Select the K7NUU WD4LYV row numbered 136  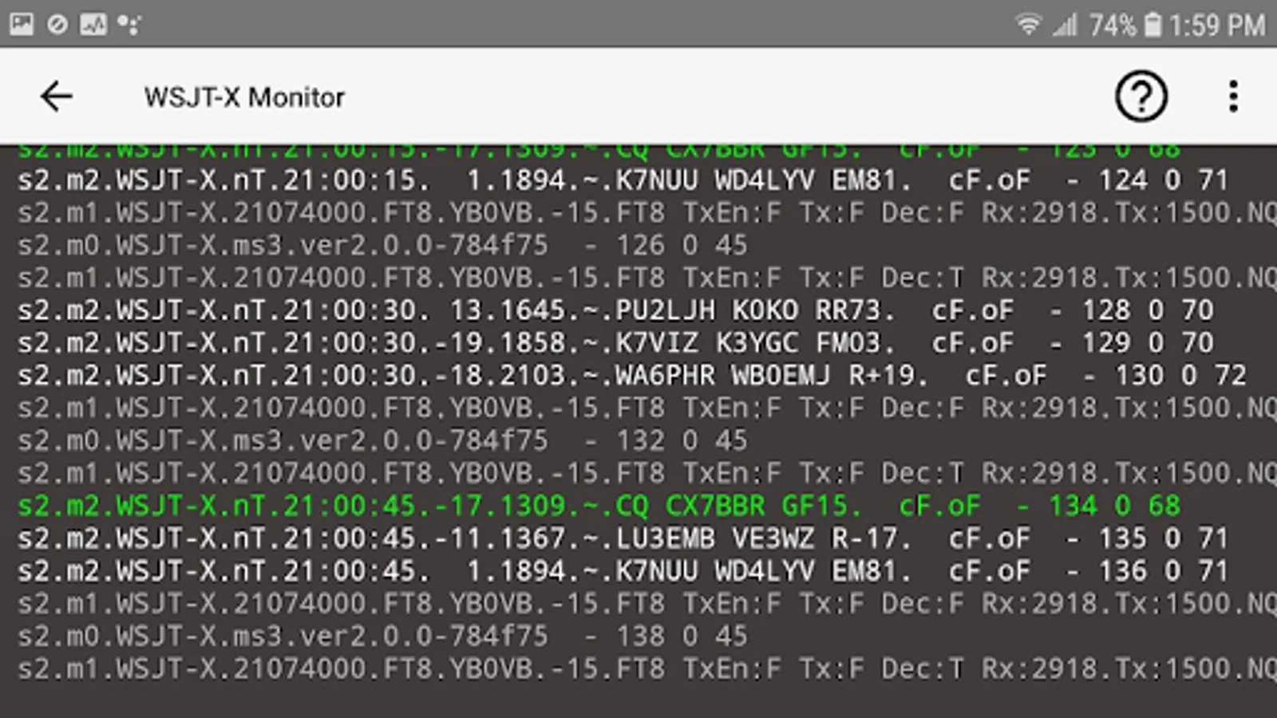click(623, 571)
